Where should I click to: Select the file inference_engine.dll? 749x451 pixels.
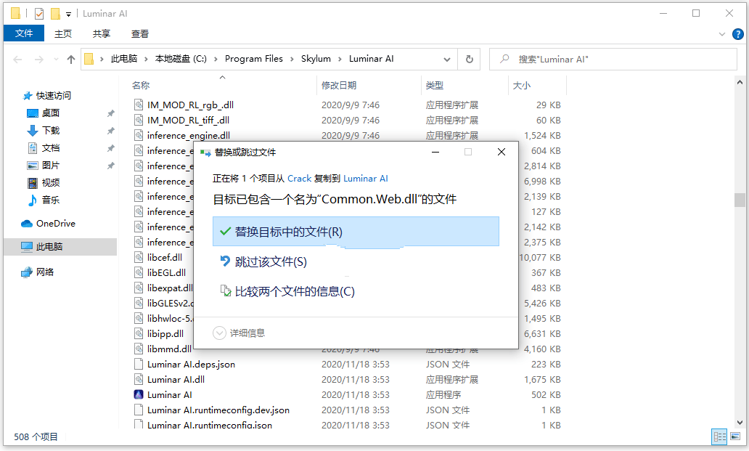[189, 136]
